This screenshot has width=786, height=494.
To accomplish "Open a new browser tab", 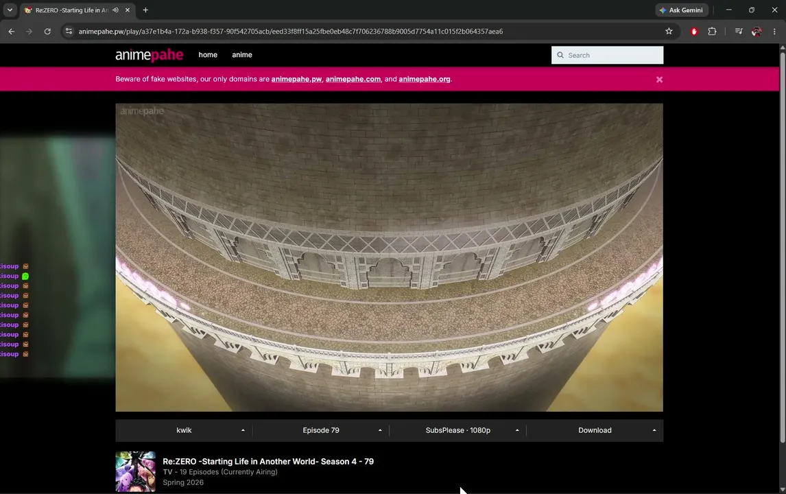I will pos(145,10).
